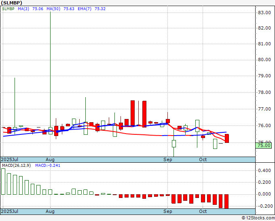Click the highlighted 75.00 current price tag
This screenshot has width=275, height=221.
(264, 146)
